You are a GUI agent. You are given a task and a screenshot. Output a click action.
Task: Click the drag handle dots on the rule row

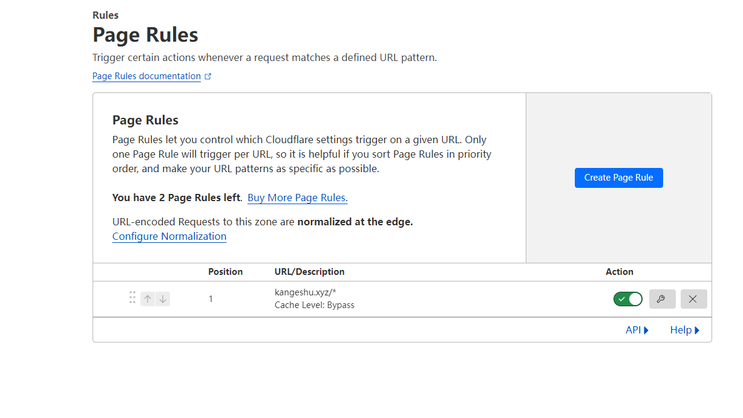tap(133, 298)
